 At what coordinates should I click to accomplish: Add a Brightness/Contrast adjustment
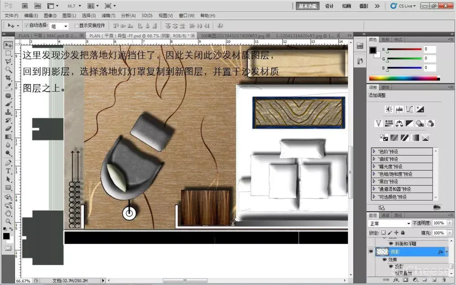point(389,109)
